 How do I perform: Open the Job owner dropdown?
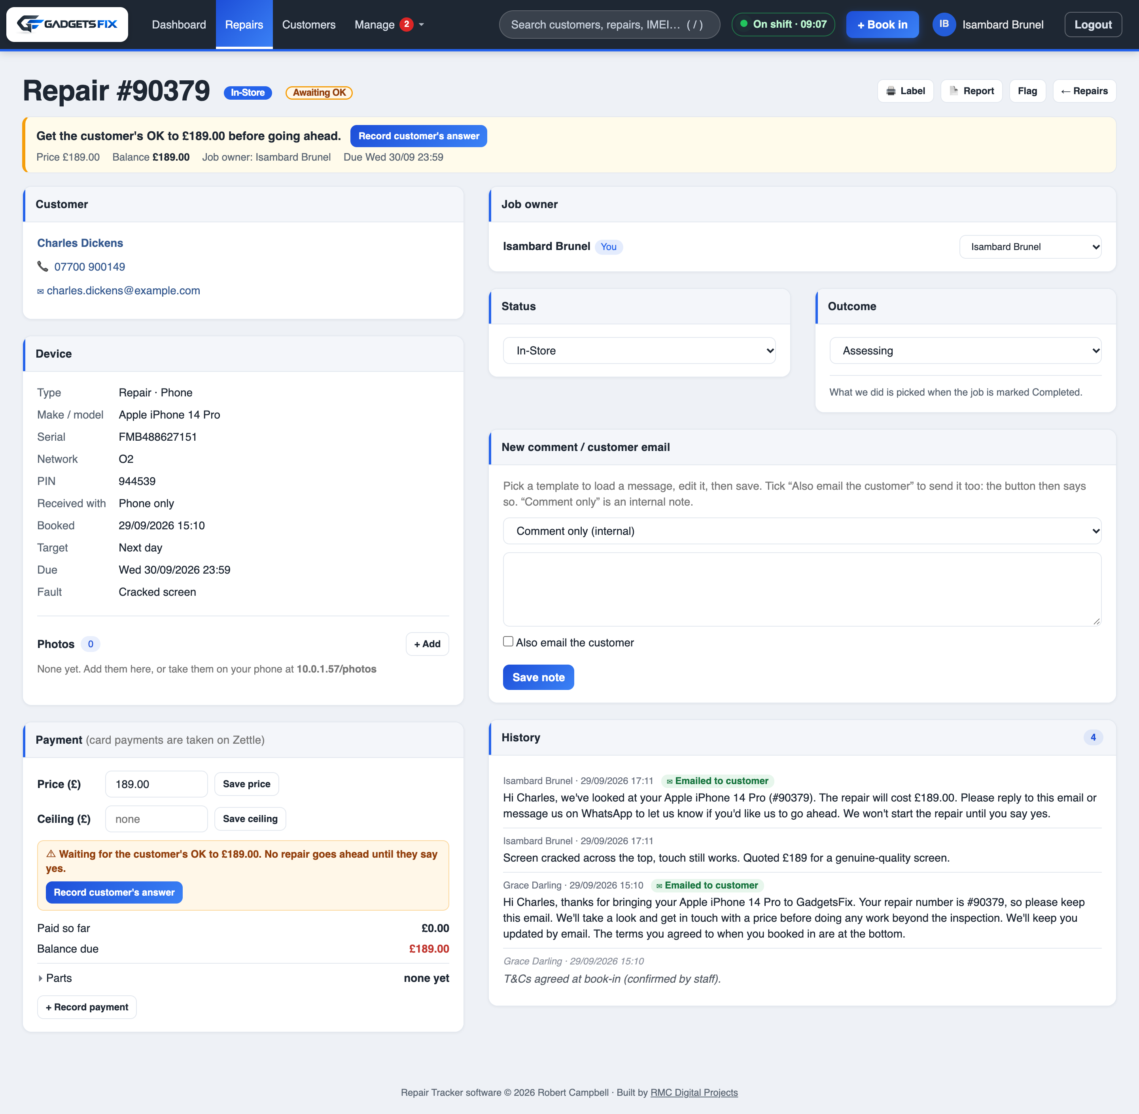tap(1030, 247)
